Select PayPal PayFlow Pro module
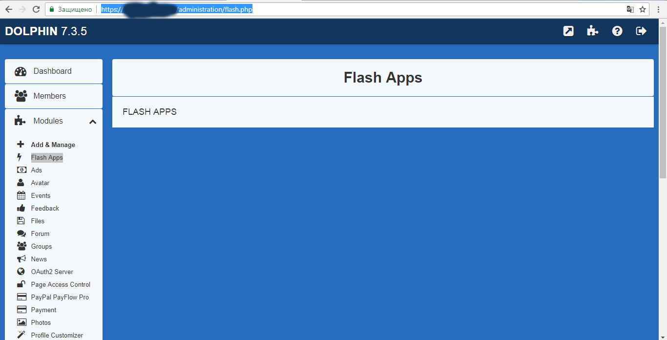 [60, 297]
